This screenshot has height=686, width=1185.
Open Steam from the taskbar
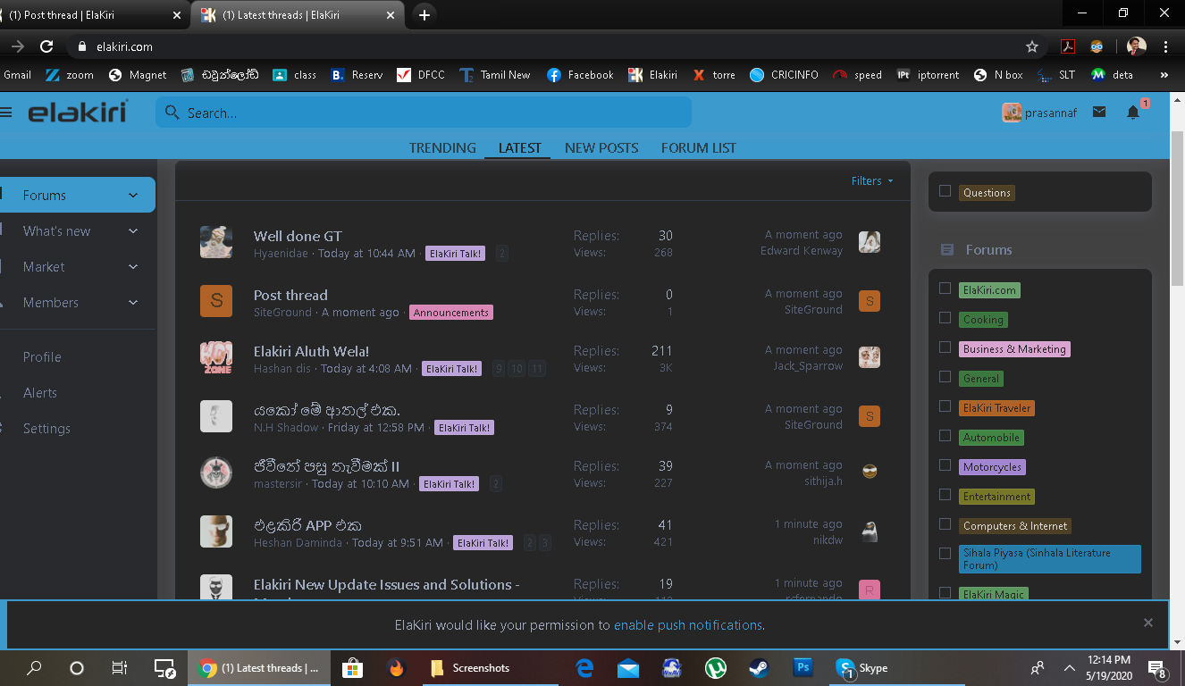(759, 667)
